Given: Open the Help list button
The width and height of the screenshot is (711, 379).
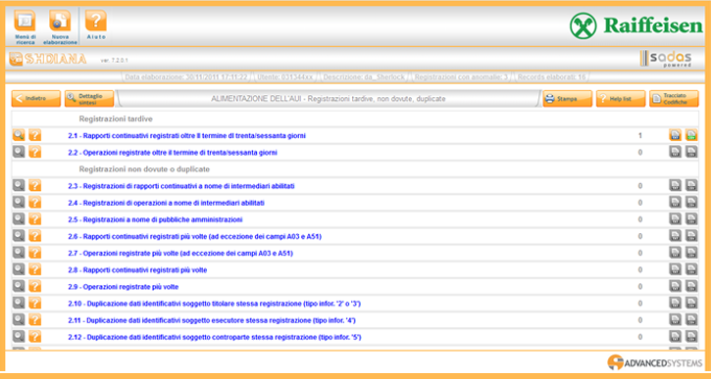Looking at the screenshot, I should tap(621, 98).
